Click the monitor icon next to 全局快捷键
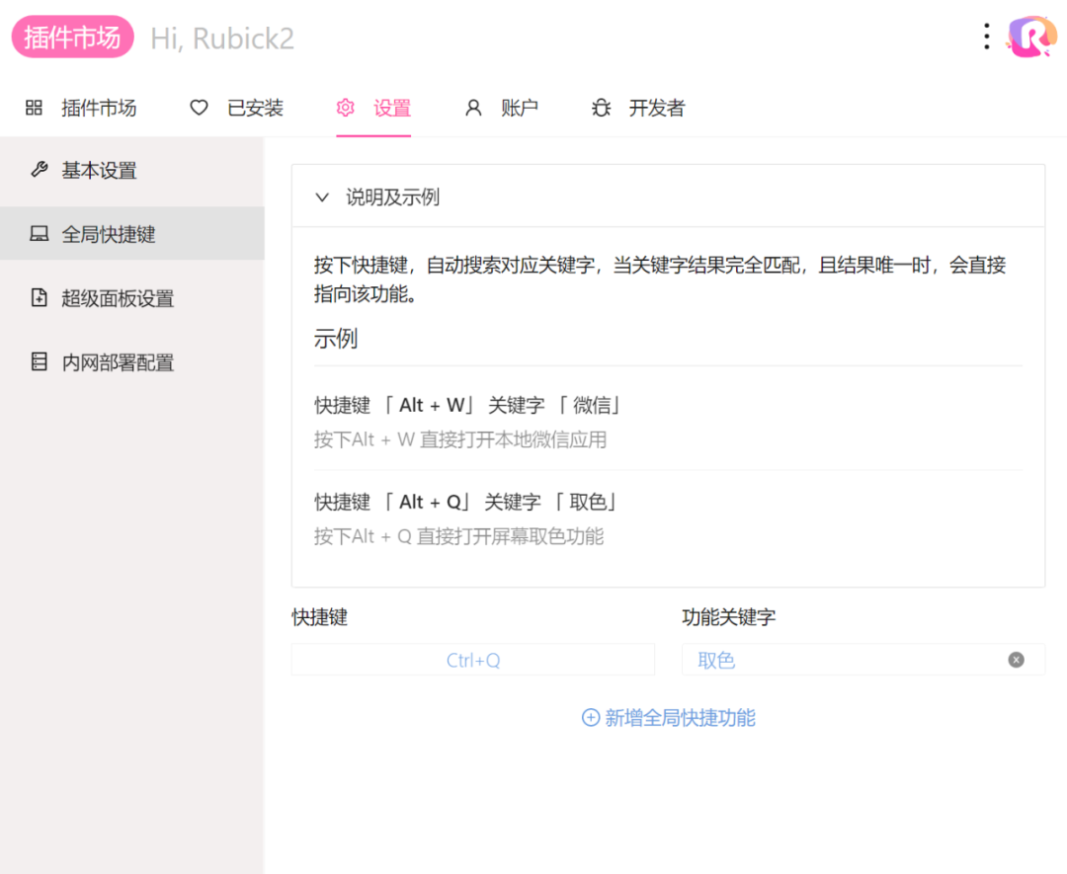This screenshot has height=874, width=1067. [38, 233]
